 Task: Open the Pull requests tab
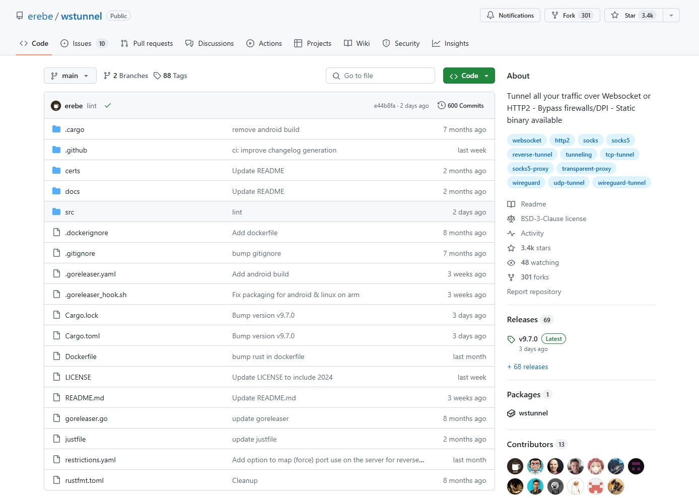click(147, 43)
